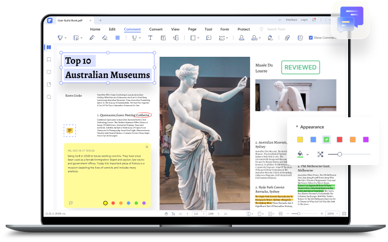This screenshot has height=242, width=388.
Task: Open the custom stamp tool
Action: pyautogui.click(x=254, y=38)
